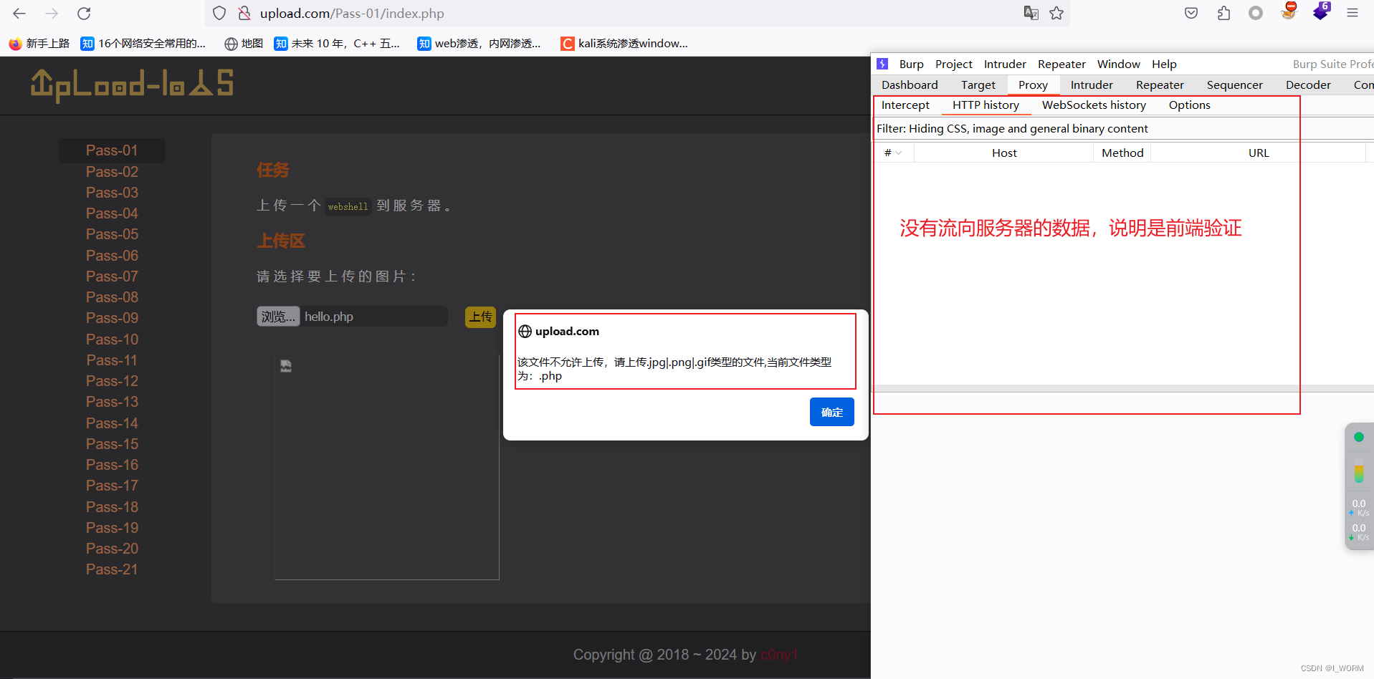Select Pass-14 in the sidebar
This screenshot has width=1374, height=679.
click(x=112, y=423)
